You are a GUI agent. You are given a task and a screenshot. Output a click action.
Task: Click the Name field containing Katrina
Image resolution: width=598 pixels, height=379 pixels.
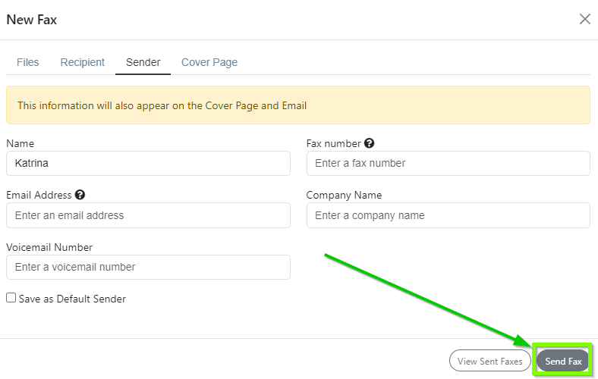point(148,163)
